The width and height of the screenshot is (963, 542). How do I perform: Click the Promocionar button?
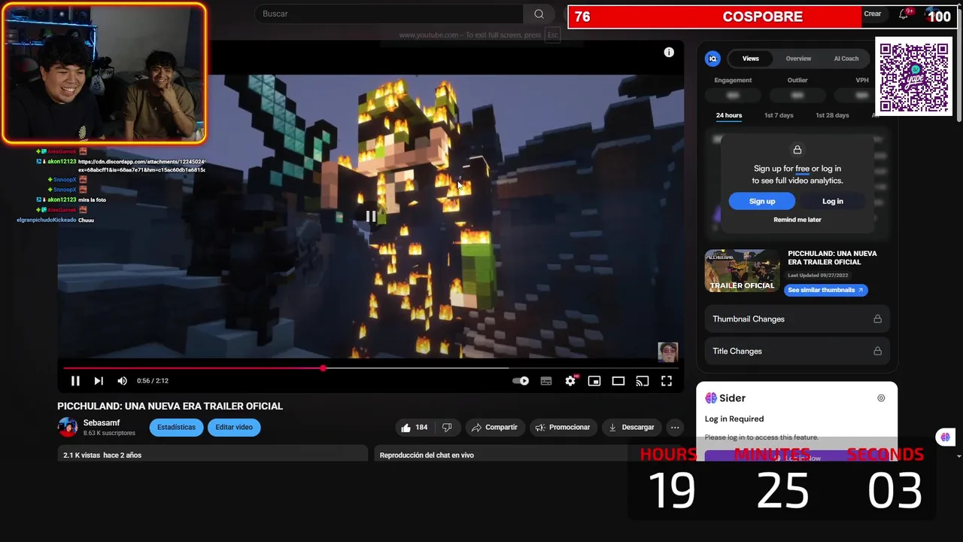563,428
